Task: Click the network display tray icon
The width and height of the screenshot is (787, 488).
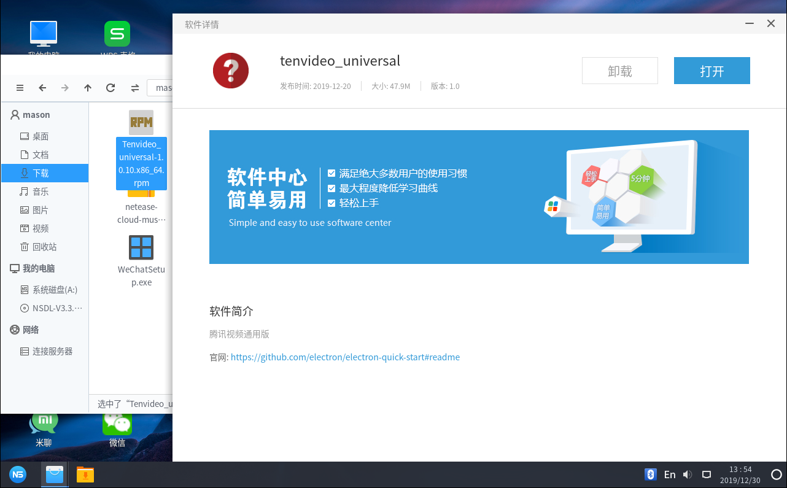Action: click(x=707, y=474)
